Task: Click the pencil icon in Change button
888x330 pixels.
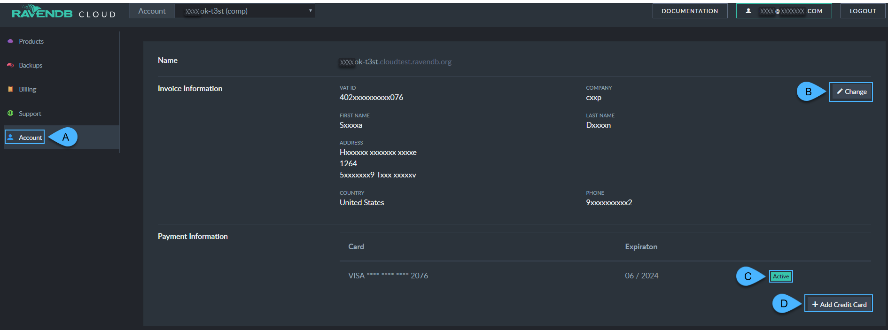Action: [840, 92]
